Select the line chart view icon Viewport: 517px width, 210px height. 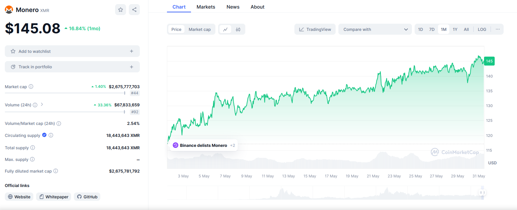click(225, 30)
